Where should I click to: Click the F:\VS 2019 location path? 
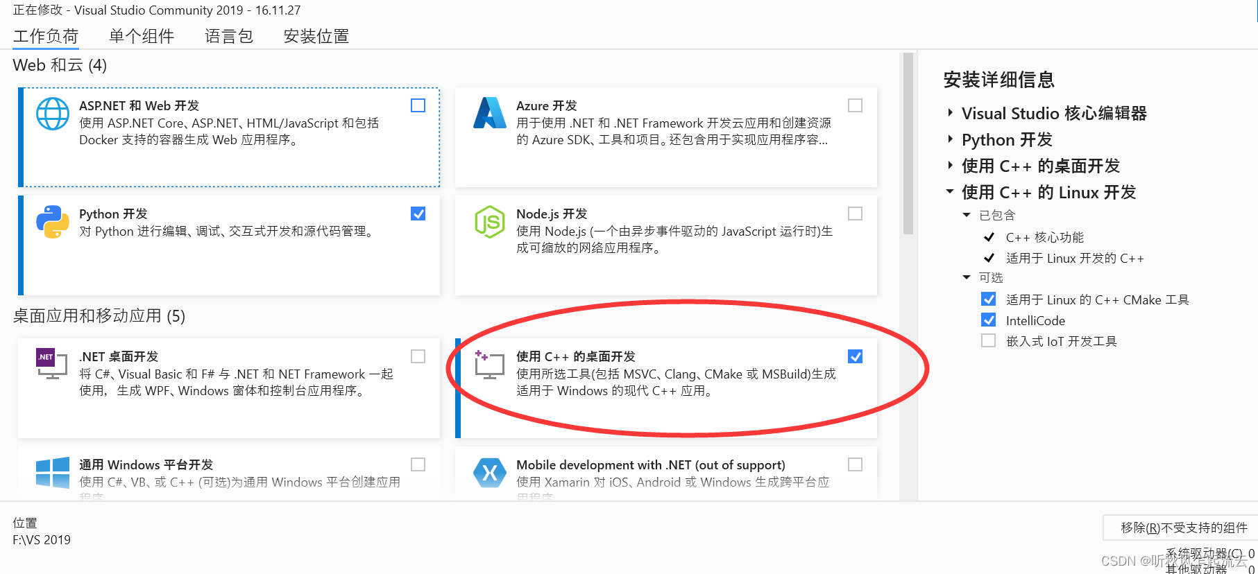tap(42, 539)
